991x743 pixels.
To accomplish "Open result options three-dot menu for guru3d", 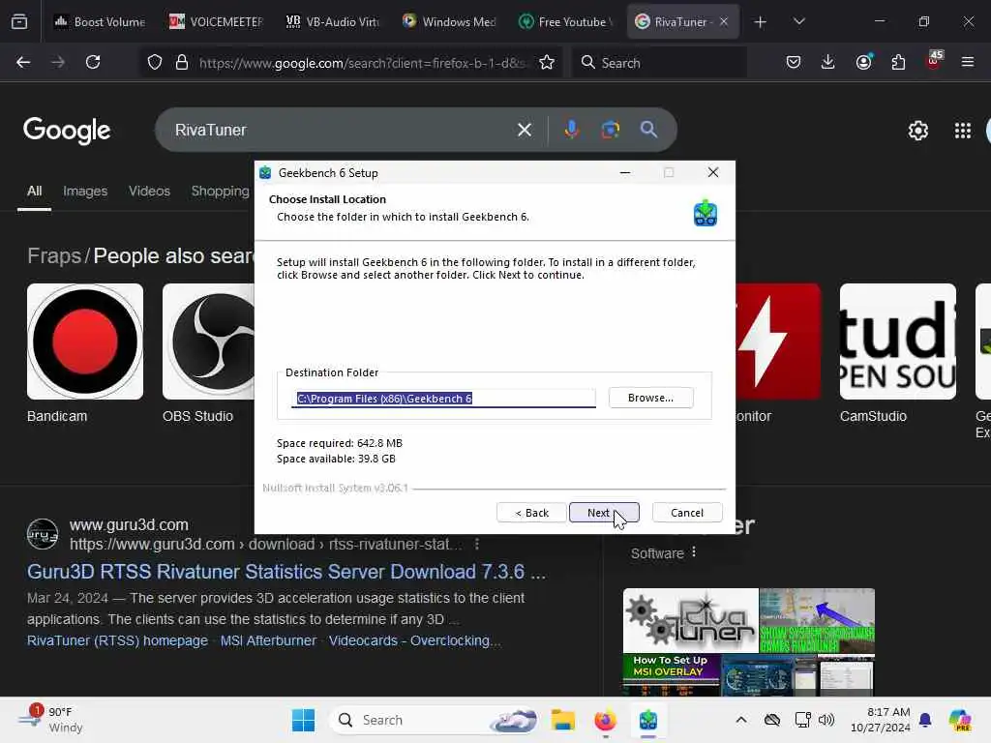I will click(x=476, y=544).
